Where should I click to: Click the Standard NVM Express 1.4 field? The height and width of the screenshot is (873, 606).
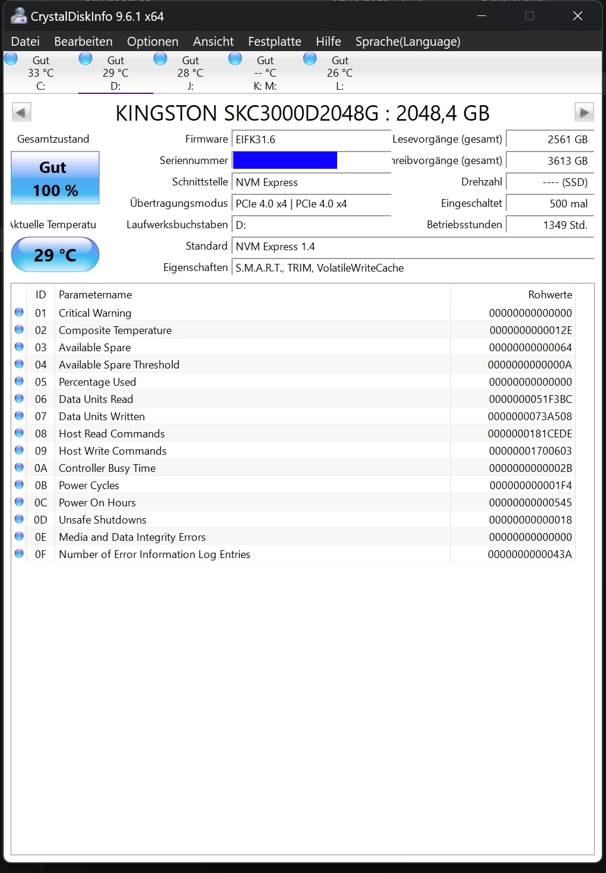pyautogui.click(x=413, y=247)
